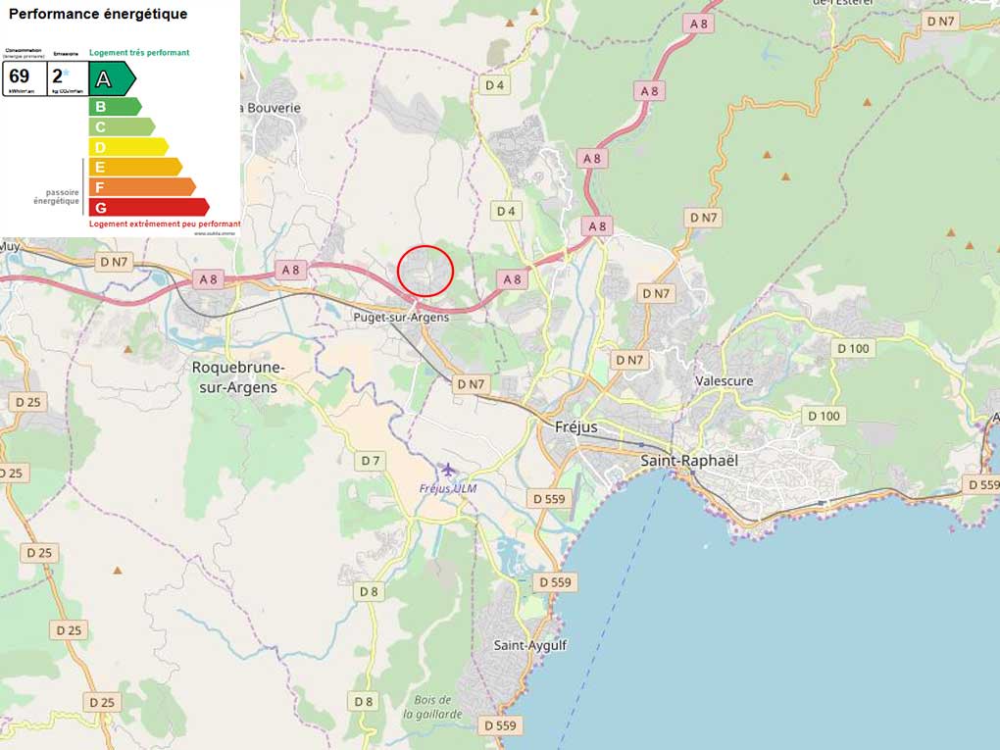1000x750 pixels.
Task: Click the Logement très performant text
Action: pos(139,52)
